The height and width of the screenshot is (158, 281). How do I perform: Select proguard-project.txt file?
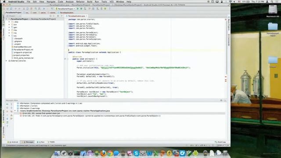click(x=23, y=52)
